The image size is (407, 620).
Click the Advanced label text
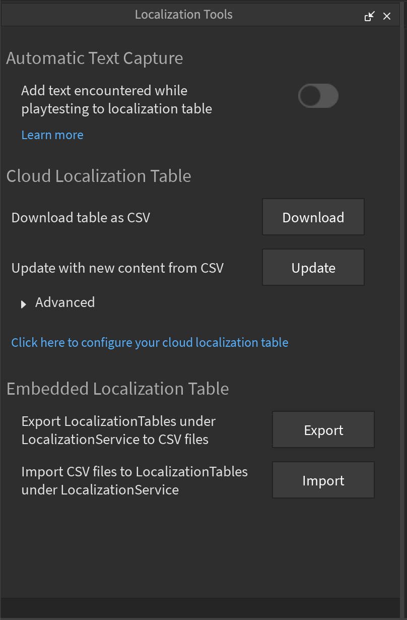65,302
